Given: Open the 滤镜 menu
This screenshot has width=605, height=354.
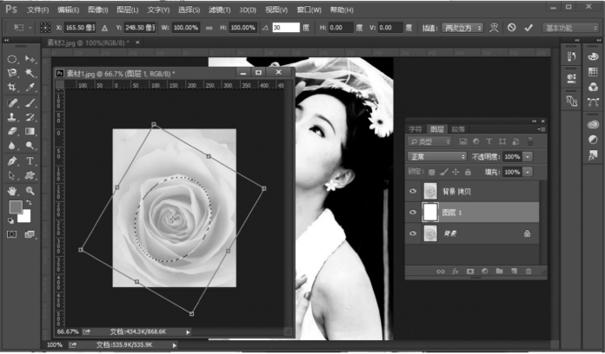Looking at the screenshot, I should (216, 9).
